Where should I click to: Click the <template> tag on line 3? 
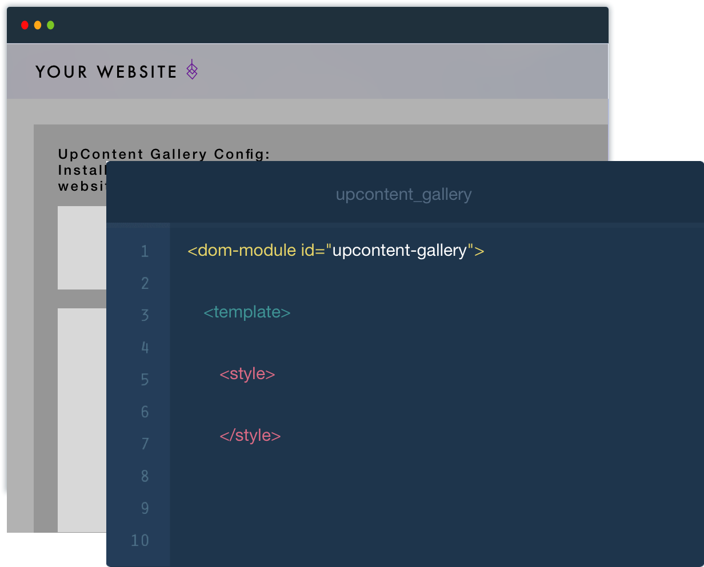pyautogui.click(x=247, y=312)
